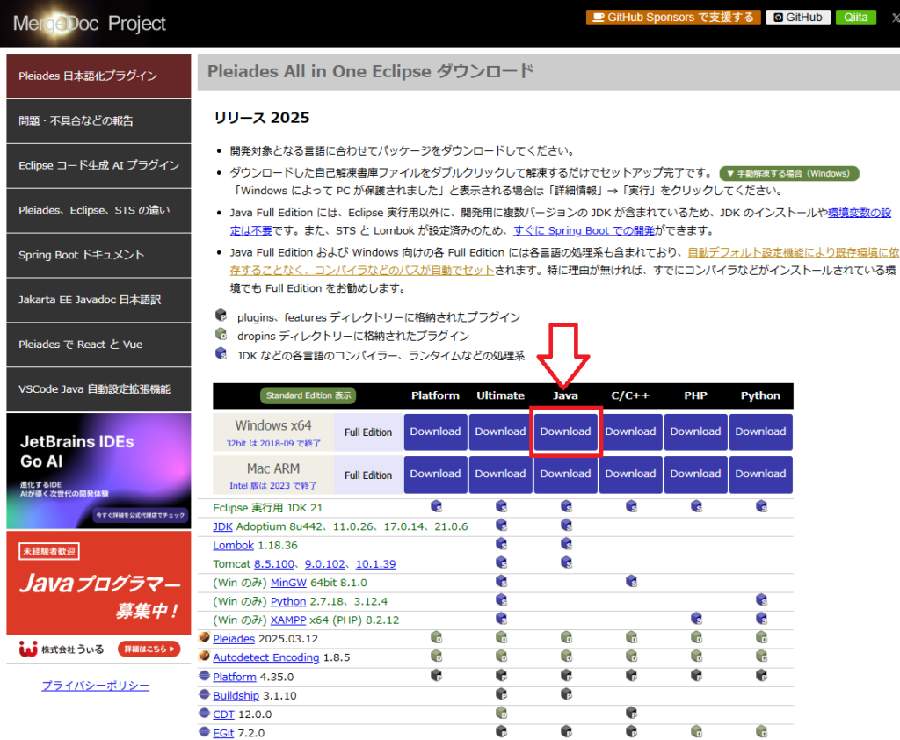Viewport: 900px width, 740px height.
Task: Open the JDK link in Adoptium row
Action: click(222, 526)
